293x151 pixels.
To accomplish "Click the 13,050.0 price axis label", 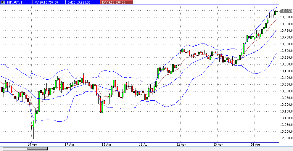I will click(287, 125).
